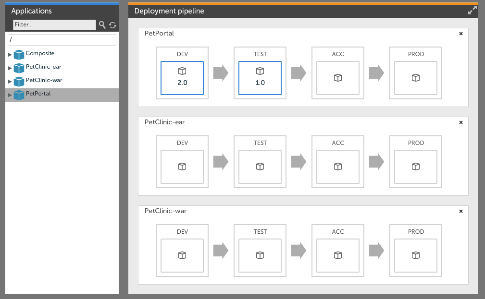Click PetPortal PROD empty package box
The image size is (485, 299).
click(x=416, y=78)
